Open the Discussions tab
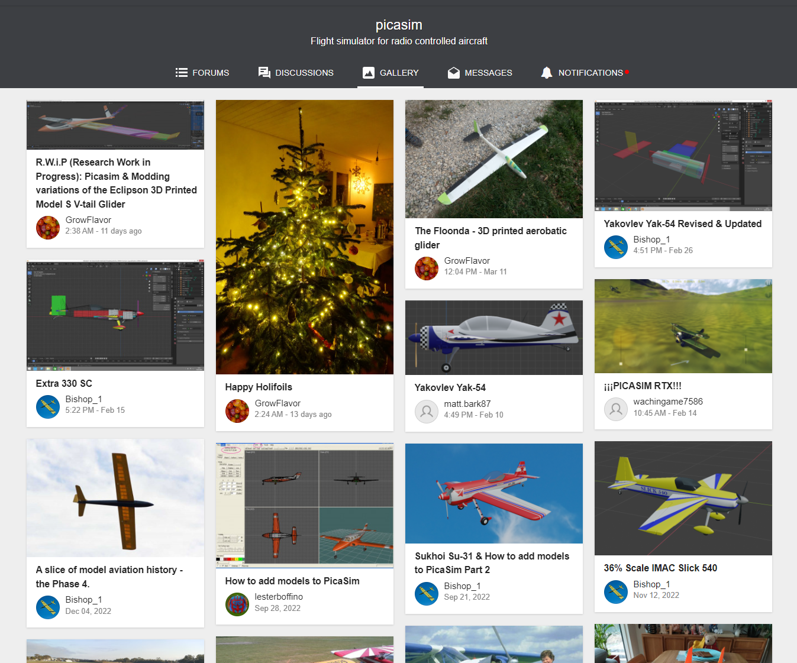 pos(304,73)
